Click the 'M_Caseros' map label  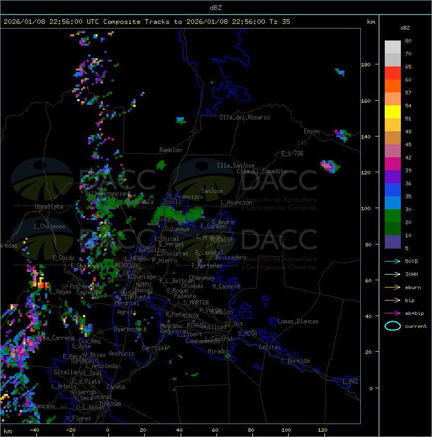(x=226, y=286)
